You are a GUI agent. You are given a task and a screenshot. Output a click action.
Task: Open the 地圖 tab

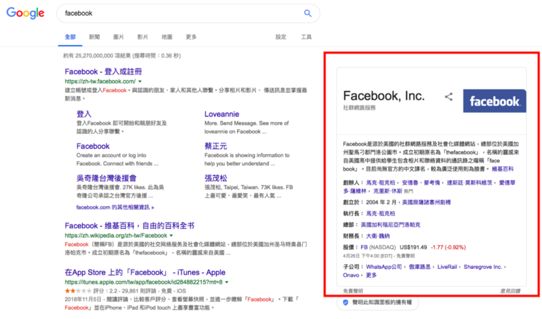tap(167, 37)
